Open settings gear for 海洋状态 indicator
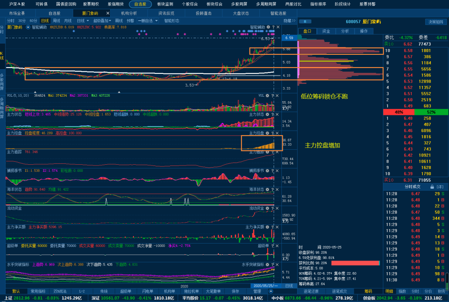Image resolution: width=449 pixels, height=302 pixels. pos(267,190)
